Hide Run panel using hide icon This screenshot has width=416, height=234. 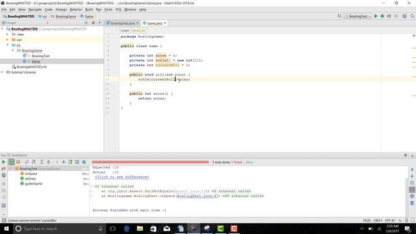pos(412,155)
